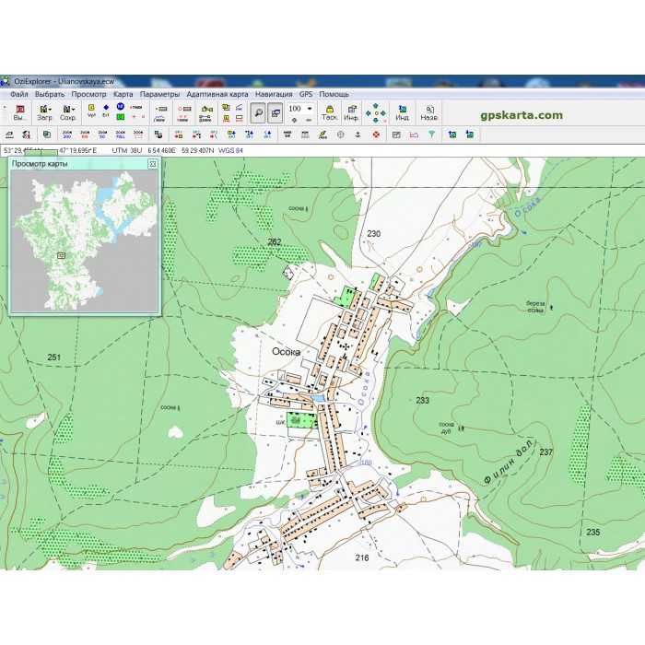
Task: Click the zoom in button under 100
Action: click(294, 120)
